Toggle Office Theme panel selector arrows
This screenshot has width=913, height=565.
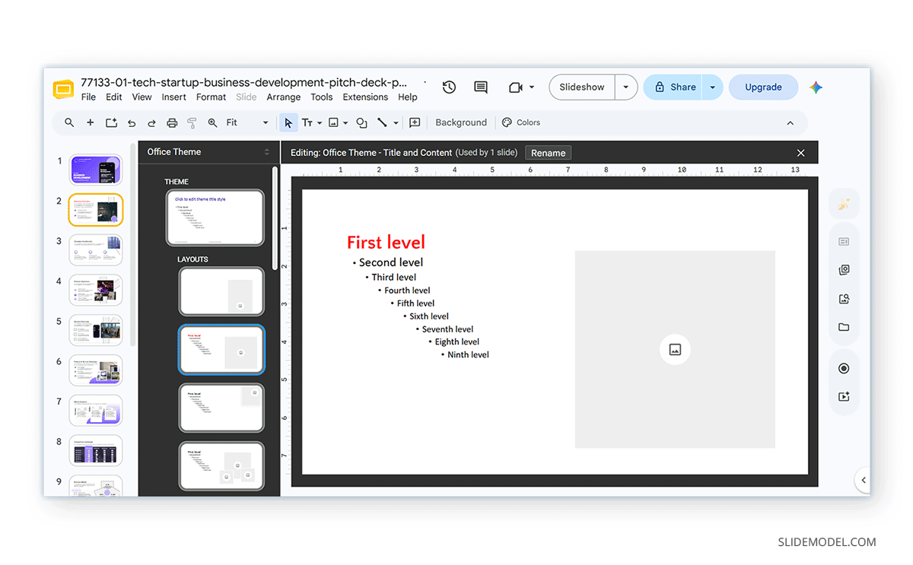tap(266, 152)
